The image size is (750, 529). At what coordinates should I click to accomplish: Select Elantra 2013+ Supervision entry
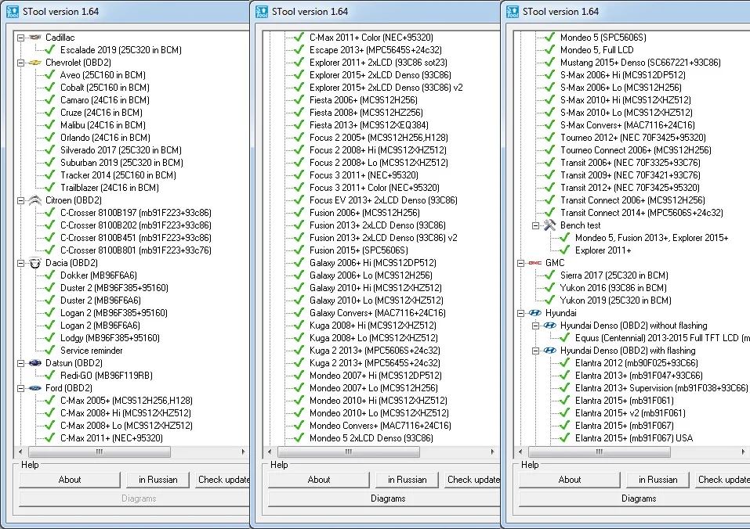click(x=661, y=388)
